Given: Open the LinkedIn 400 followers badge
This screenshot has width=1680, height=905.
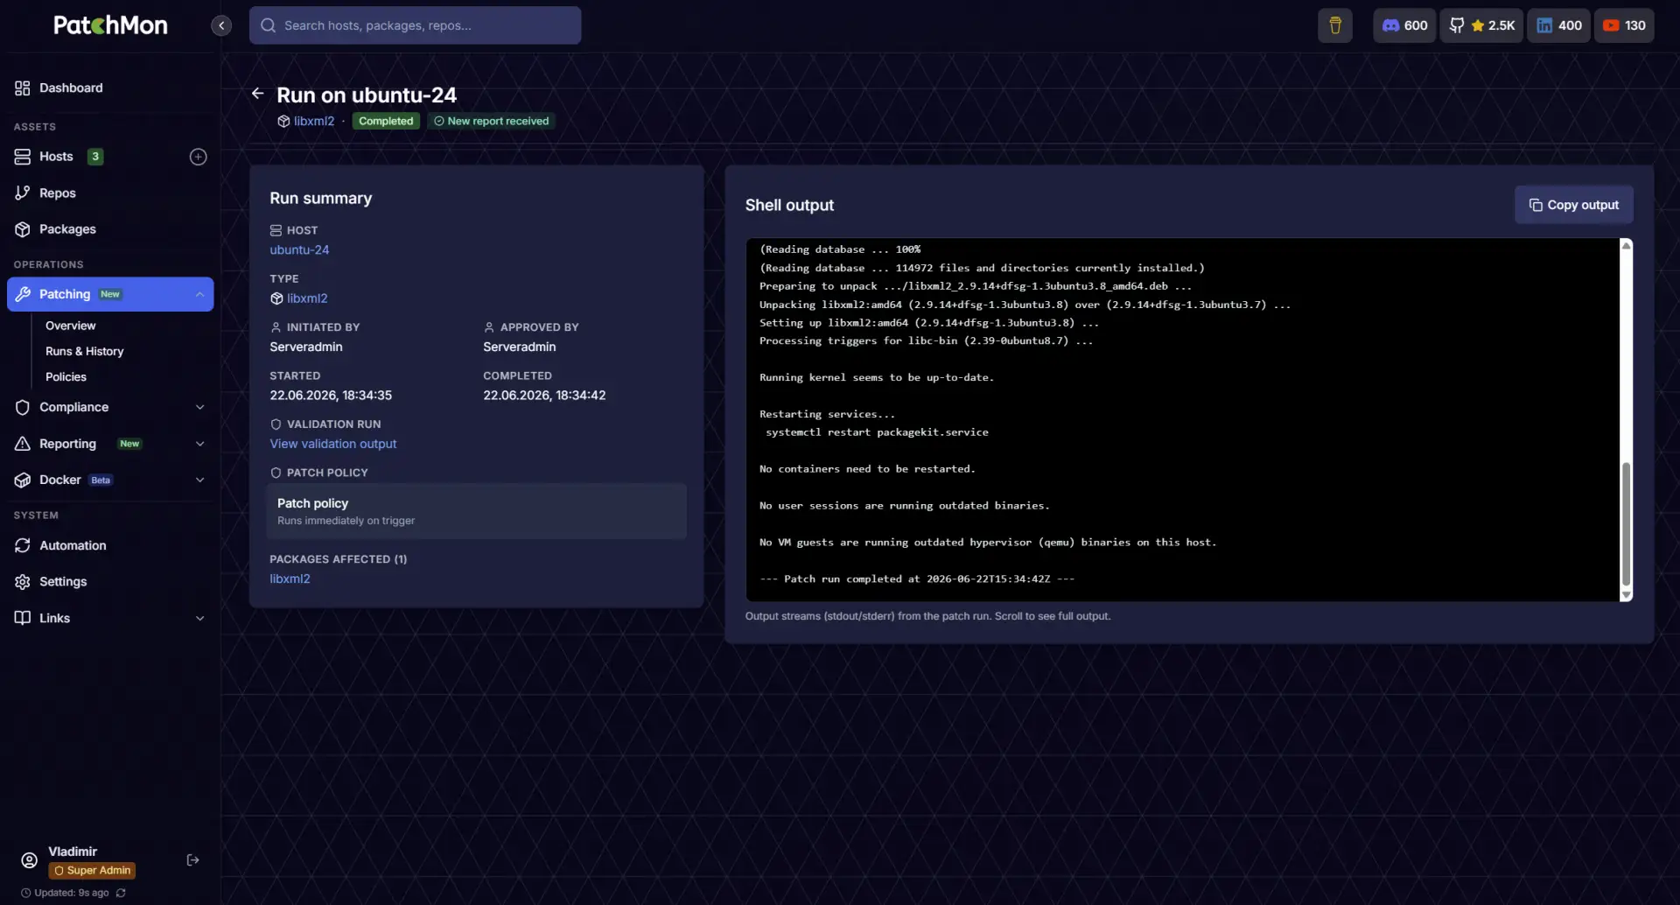Looking at the screenshot, I should (1559, 25).
